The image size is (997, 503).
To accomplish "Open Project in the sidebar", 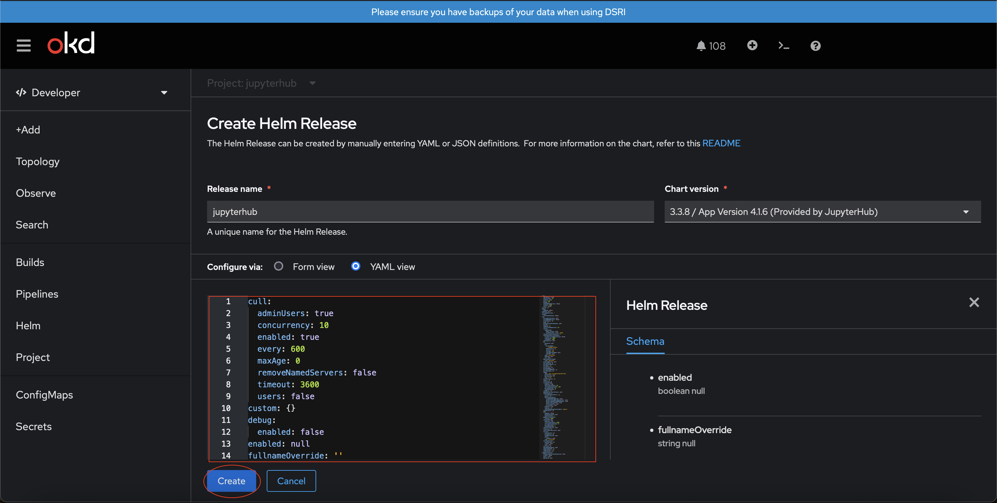I will click(33, 357).
